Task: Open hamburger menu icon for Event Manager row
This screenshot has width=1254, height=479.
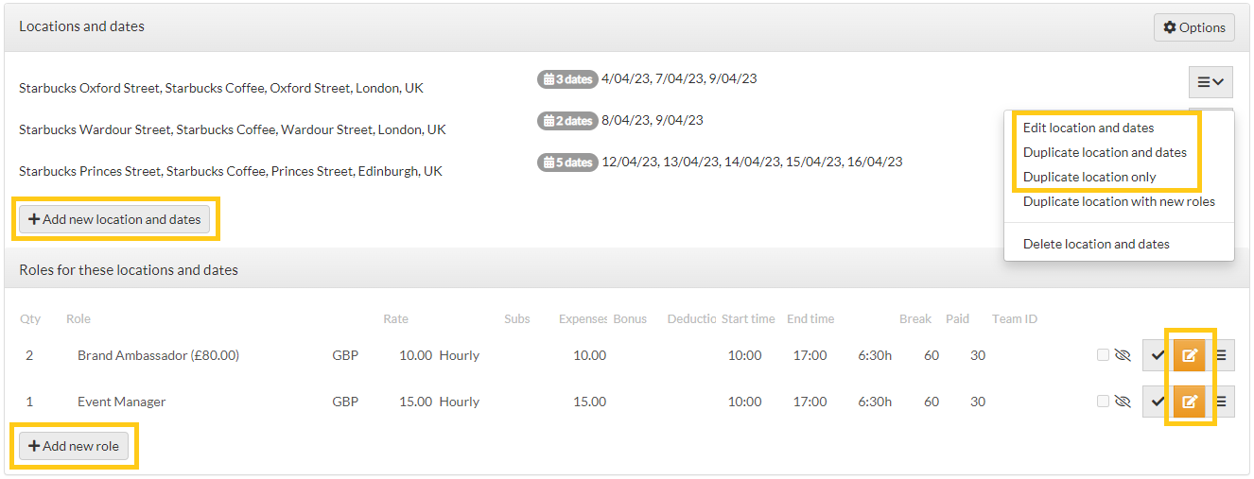Action: tap(1221, 402)
